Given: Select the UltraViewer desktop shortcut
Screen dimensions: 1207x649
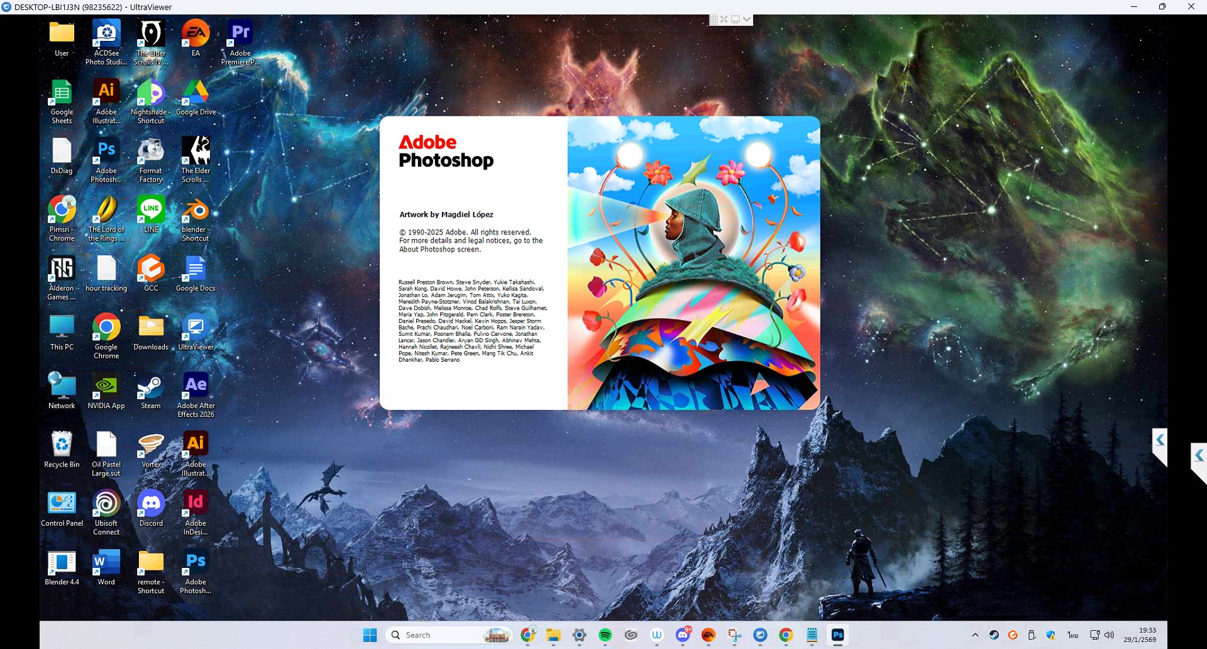Looking at the screenshot, I should point(196,332).
